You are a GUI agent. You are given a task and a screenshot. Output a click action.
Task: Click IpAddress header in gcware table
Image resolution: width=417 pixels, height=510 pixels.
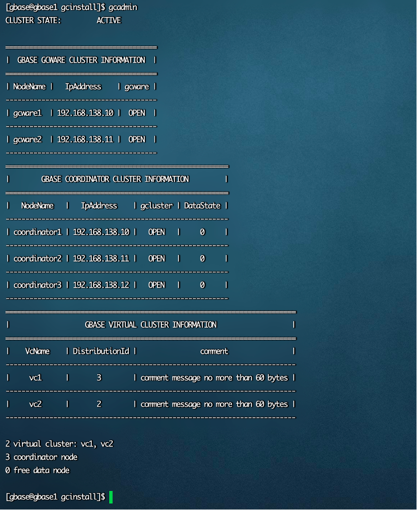coord(83,87)
